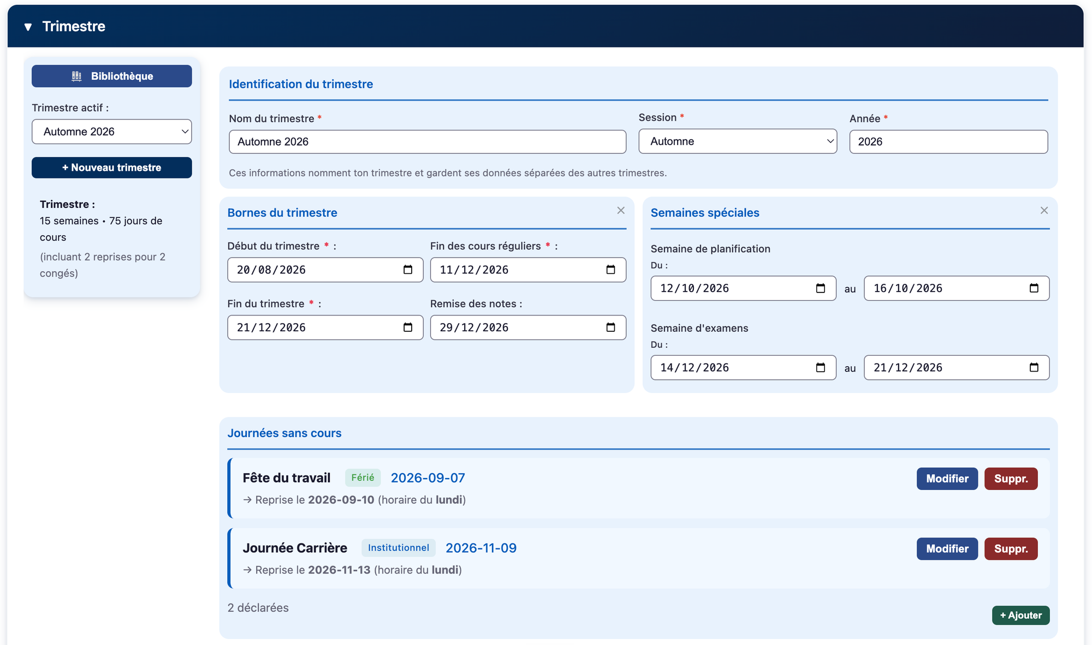Image resolution: width=1092 pixels, height=645 pixels.
Task: Click the Identification du trimestre heading
Action: click(301, 84)
